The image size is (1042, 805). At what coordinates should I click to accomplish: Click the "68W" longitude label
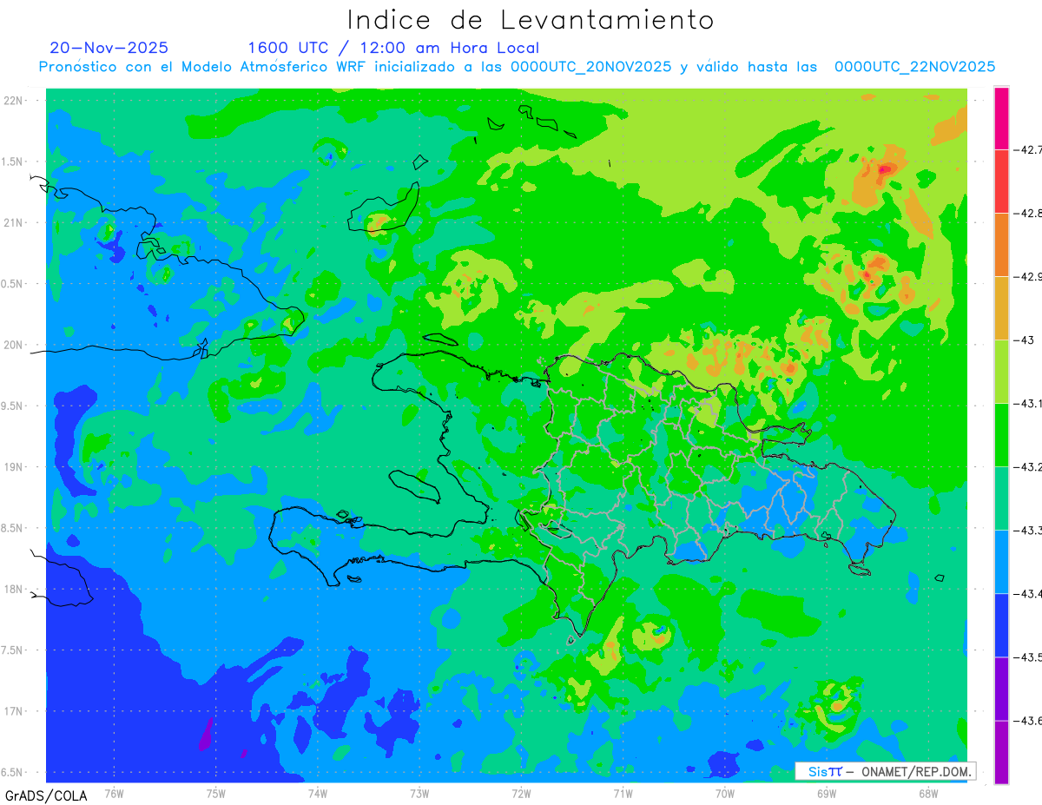927,792
